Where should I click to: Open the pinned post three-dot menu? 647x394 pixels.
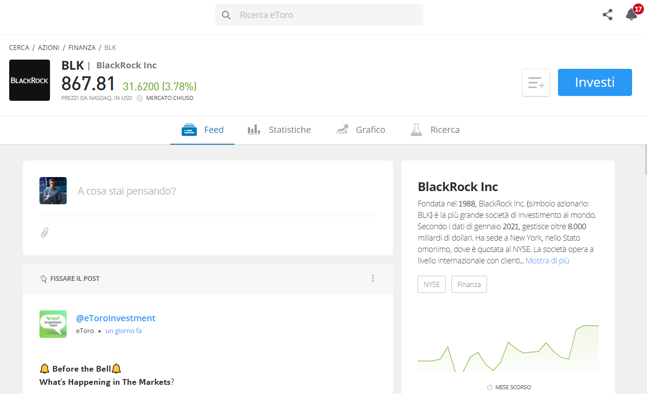coord(373,278)
